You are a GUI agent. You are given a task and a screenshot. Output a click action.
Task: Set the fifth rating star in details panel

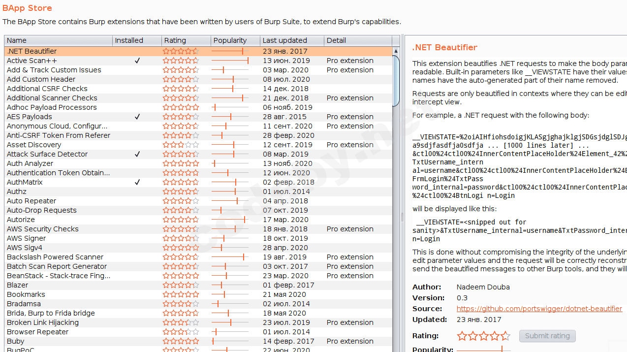click(505, 336)
